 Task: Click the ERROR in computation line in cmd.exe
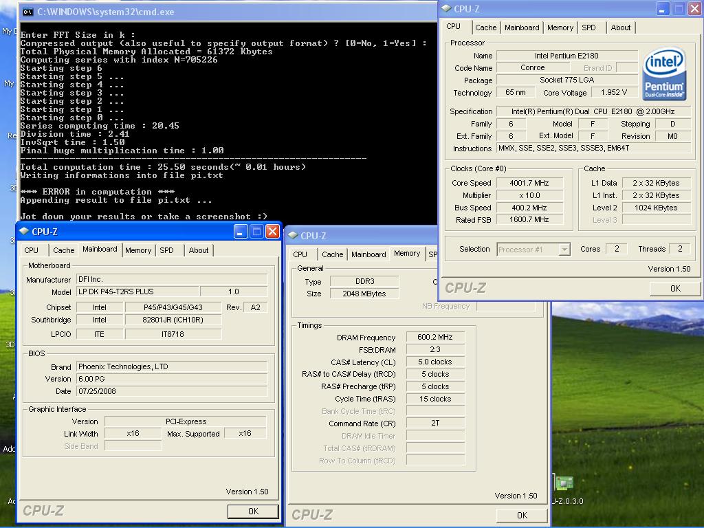point(98,192)
